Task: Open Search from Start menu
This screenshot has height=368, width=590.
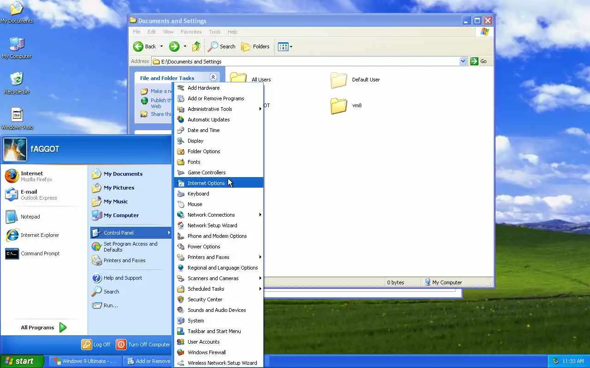Action: pos(131,292)
